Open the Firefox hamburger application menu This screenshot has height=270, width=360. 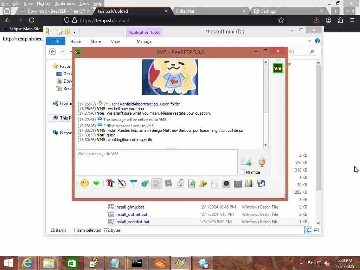352,20
